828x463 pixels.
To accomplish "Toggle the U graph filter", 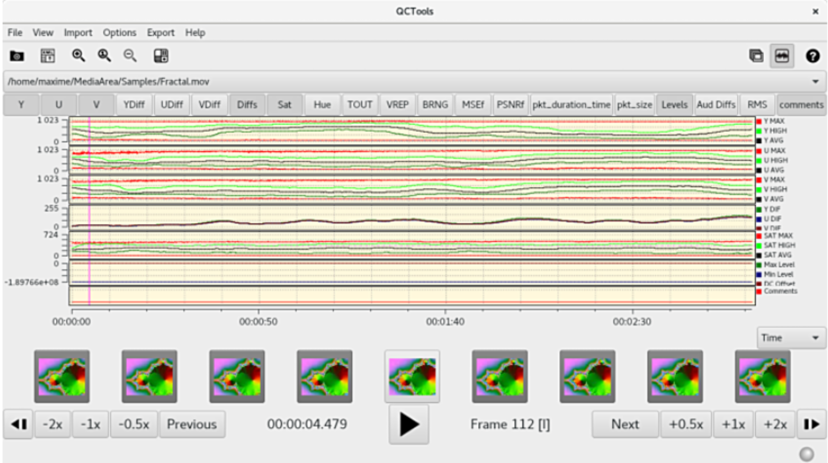I will (x=59, y=105).
